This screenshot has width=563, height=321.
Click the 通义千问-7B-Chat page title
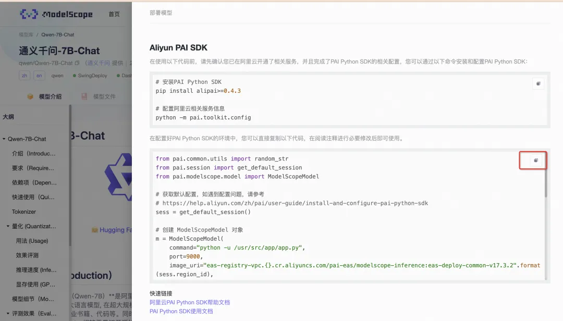coord(59,51)
